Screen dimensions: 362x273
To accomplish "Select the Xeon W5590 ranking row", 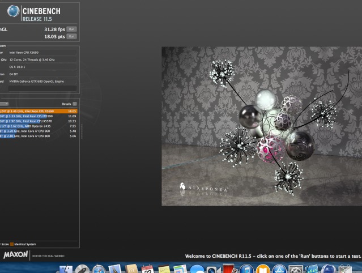I will [39, 116].
